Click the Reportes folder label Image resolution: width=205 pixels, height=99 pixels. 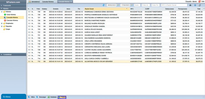(x=9, y=26)
